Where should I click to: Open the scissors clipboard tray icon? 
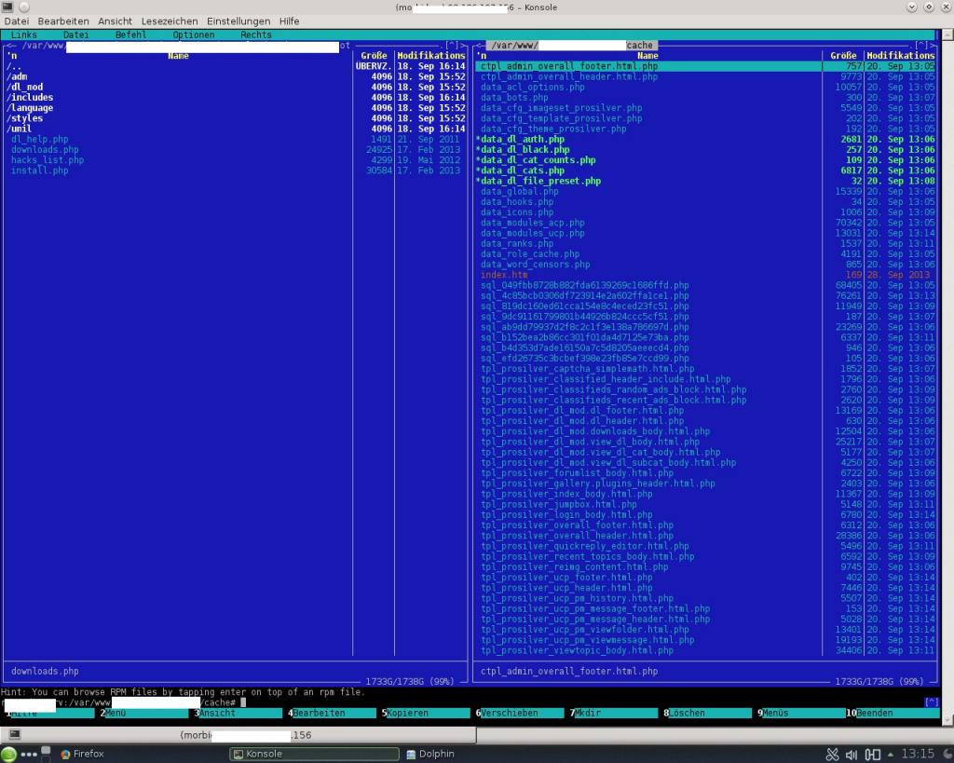(x=832, y=754)
